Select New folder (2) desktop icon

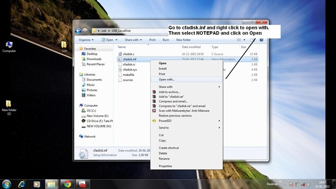9,108
